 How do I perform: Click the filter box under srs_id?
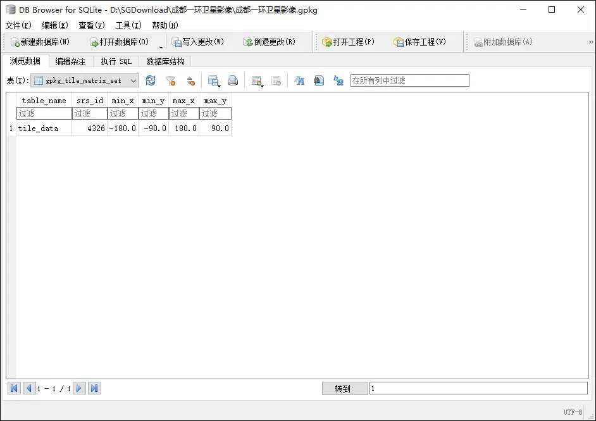[x=90, y=113]
